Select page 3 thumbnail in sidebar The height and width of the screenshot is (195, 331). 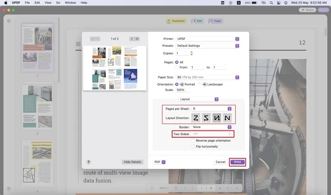[37, 163]
